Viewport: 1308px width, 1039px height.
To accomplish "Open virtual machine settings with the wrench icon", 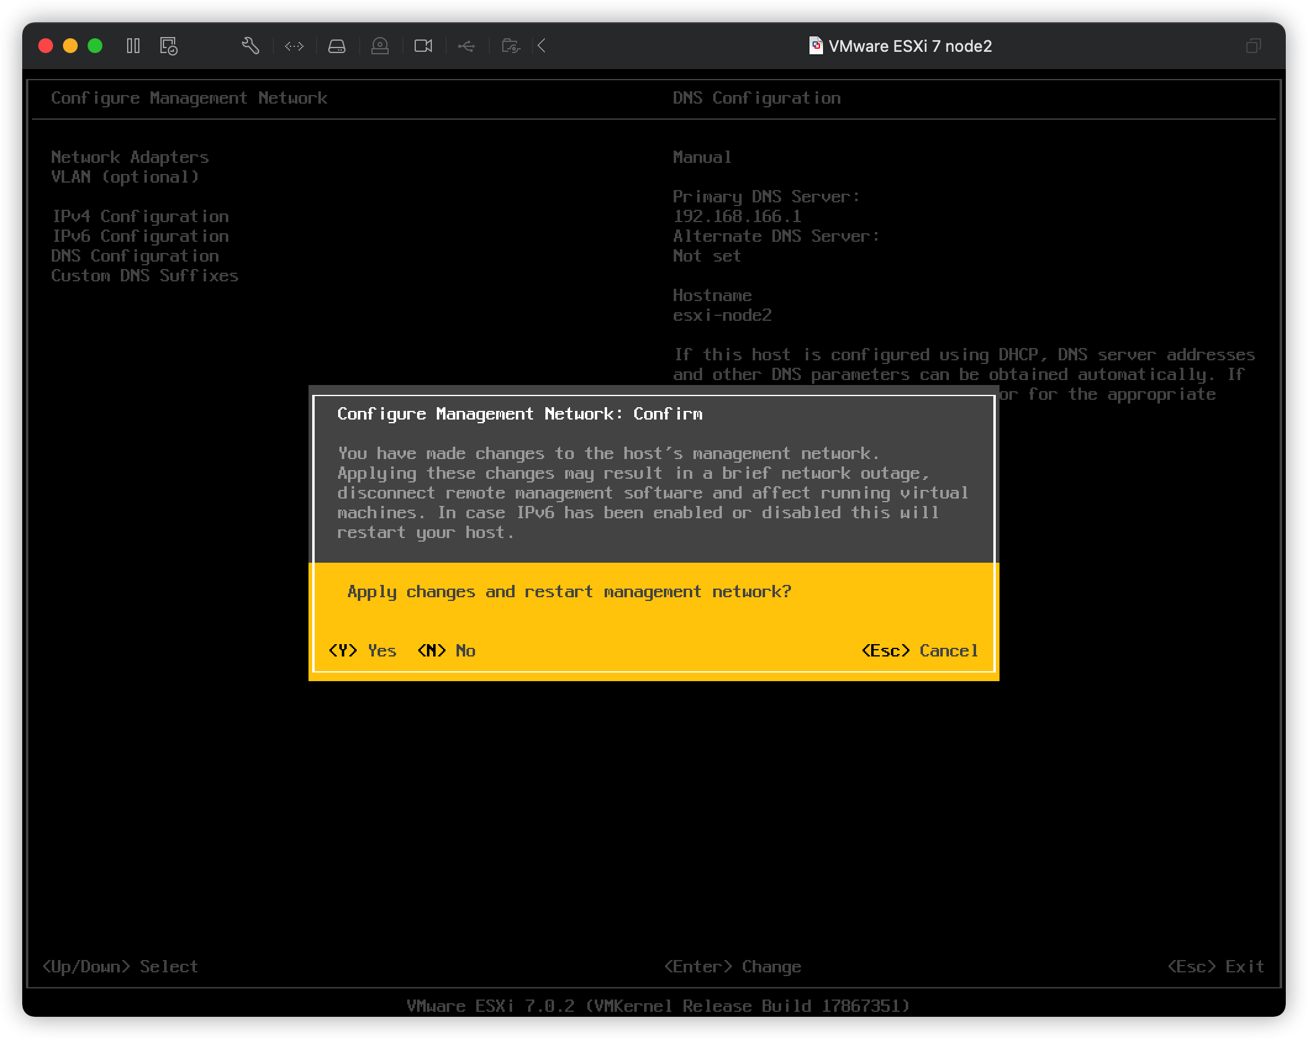I will point(250,46).
